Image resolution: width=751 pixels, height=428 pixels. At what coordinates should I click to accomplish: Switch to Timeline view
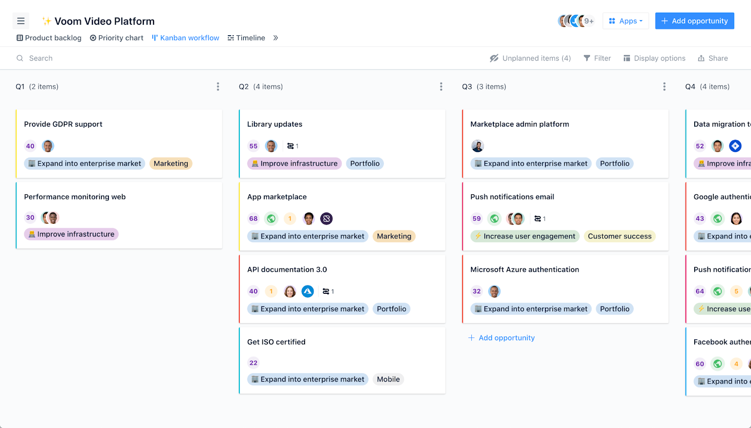(246, 38)
